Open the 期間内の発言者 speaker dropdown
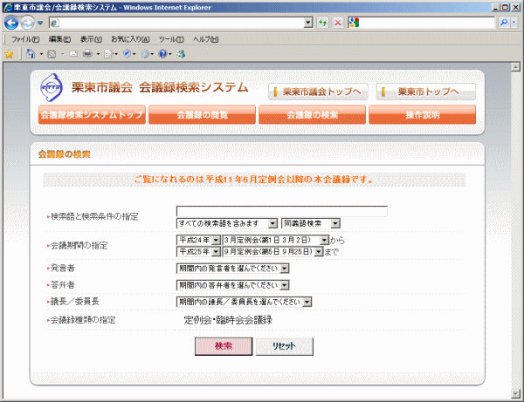Image resolution: width=524 pixels, height=402 pixels. coord(232,269)
